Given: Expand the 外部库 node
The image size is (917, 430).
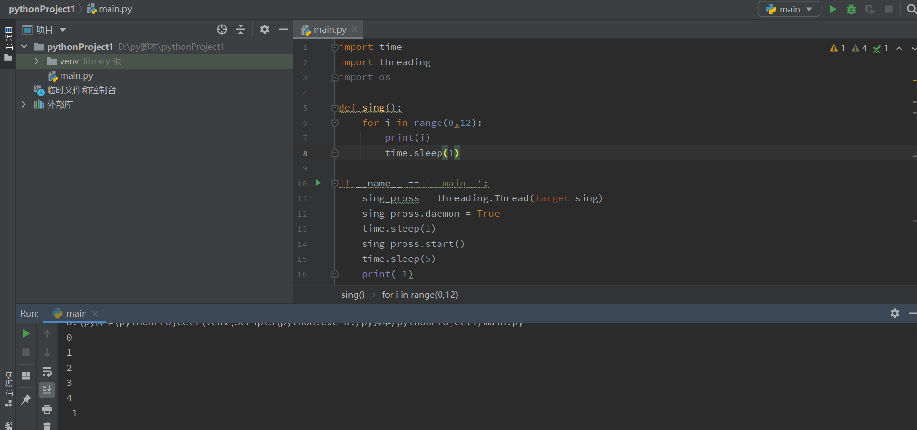Looking at the screenshot, I should click(x=24, y=104).
